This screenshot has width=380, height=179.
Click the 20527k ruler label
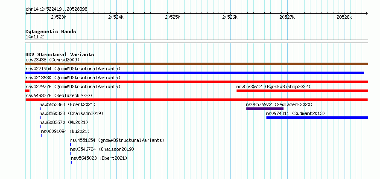point(287,17)
